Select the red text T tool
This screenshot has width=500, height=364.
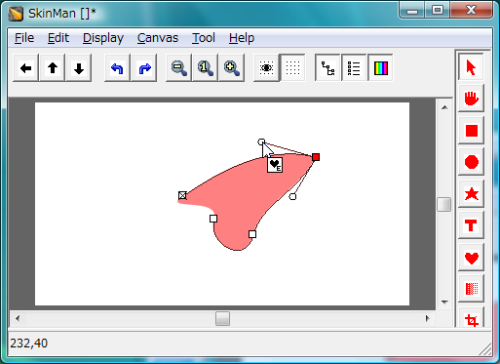click(471, 225)
